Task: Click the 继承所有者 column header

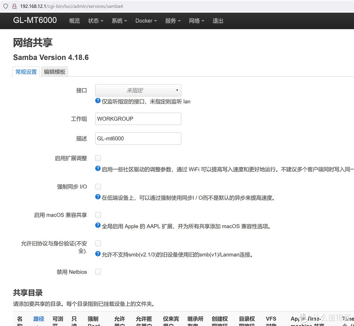Action: pyautogui.click(x=195, y=321)
